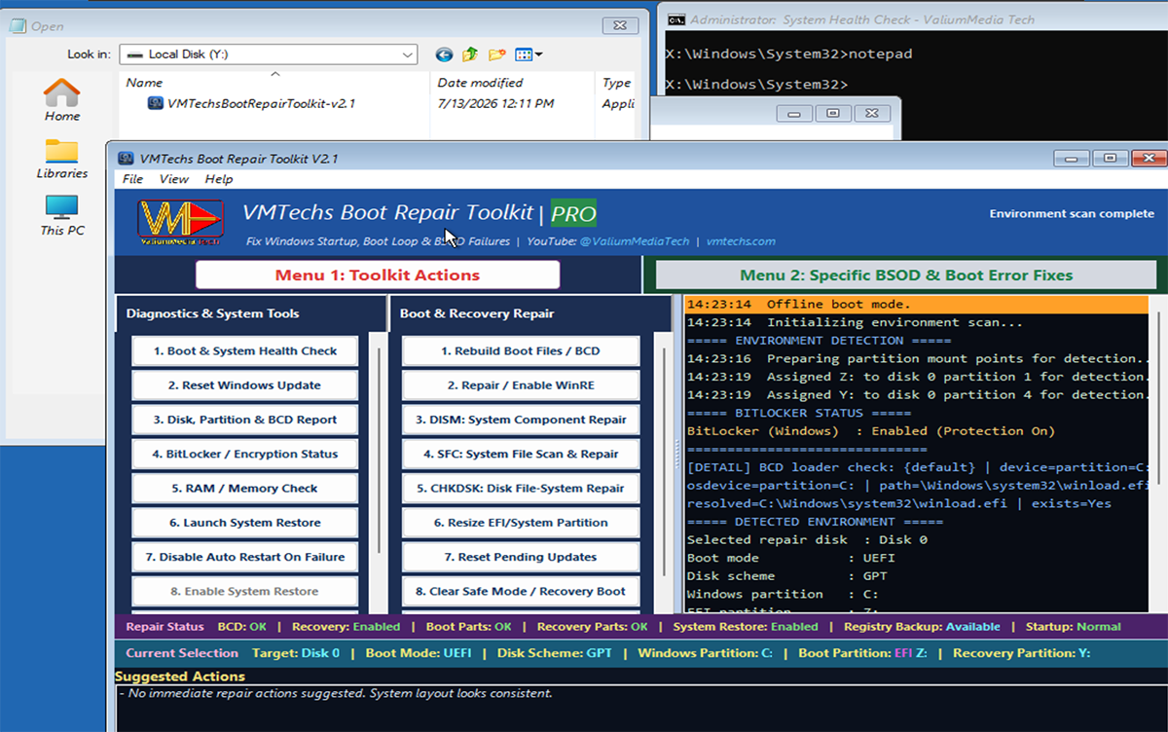Screen dimensions: 1168x732
Task: Select VMTechsBootRepairToolkit-v2.1 file in Open dialog
Action: (251, 103)
